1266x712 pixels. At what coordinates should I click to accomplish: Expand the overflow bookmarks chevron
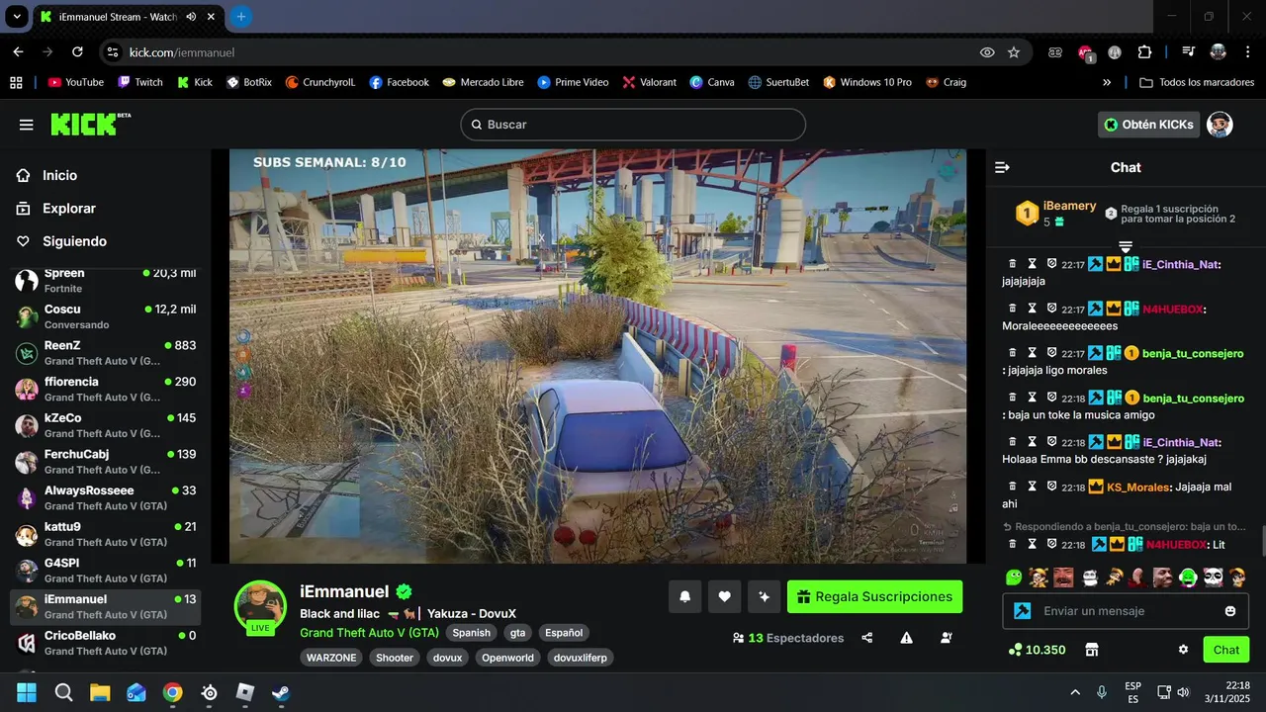(1107, 82)
